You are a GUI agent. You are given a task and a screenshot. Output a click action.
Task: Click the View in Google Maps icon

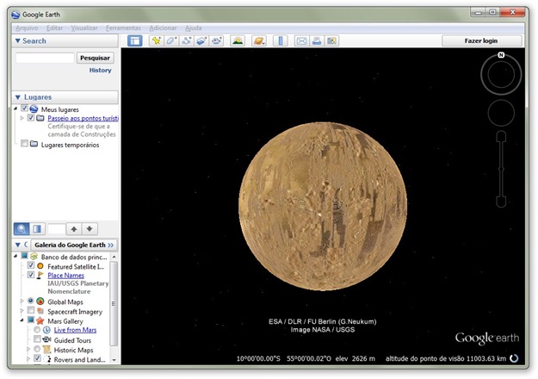(x=331, y=40)
